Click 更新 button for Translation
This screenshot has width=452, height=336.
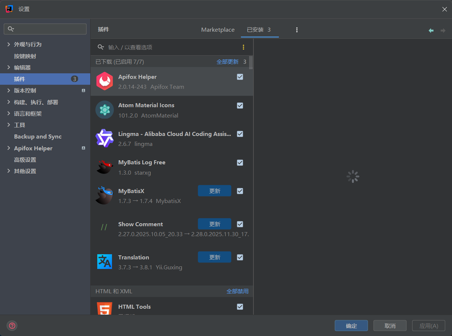(x=214, y=257)
